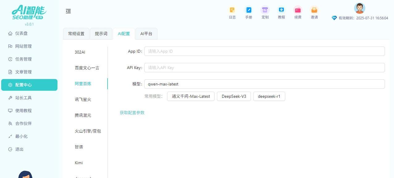This screenshot has width=394, height=178.
Task: Click the 常用模型 label
Action: 154,96
